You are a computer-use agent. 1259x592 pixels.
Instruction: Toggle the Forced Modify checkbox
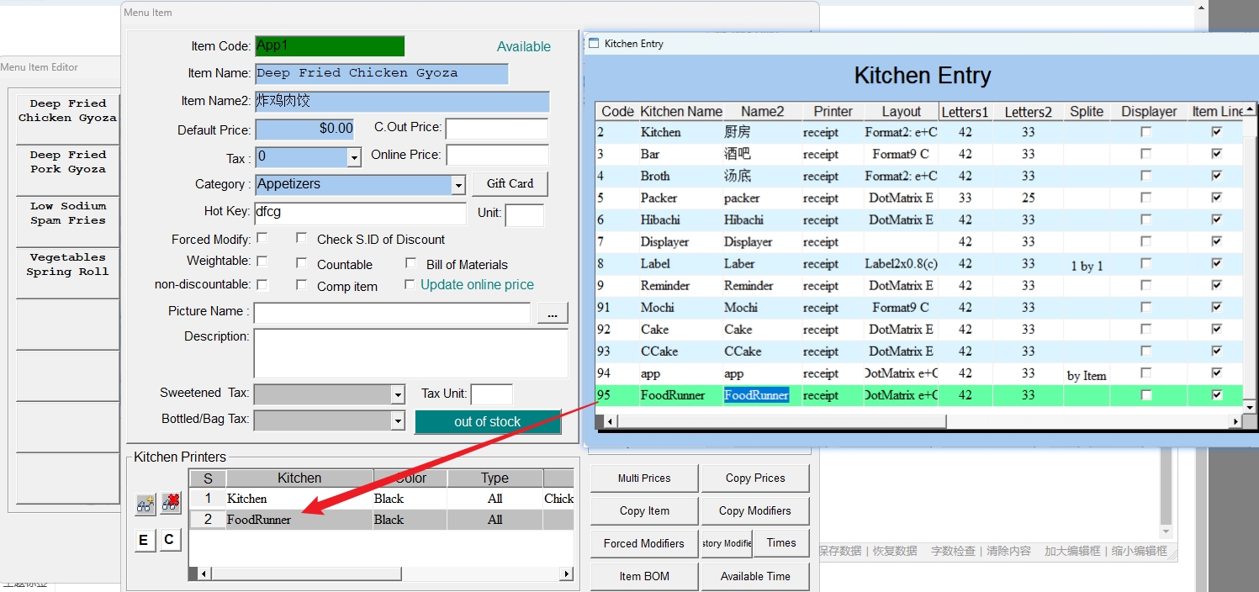pos(262,239)
